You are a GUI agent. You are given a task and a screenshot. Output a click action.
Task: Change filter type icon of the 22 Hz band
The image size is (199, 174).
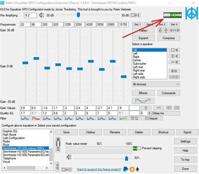coord(25,118)
